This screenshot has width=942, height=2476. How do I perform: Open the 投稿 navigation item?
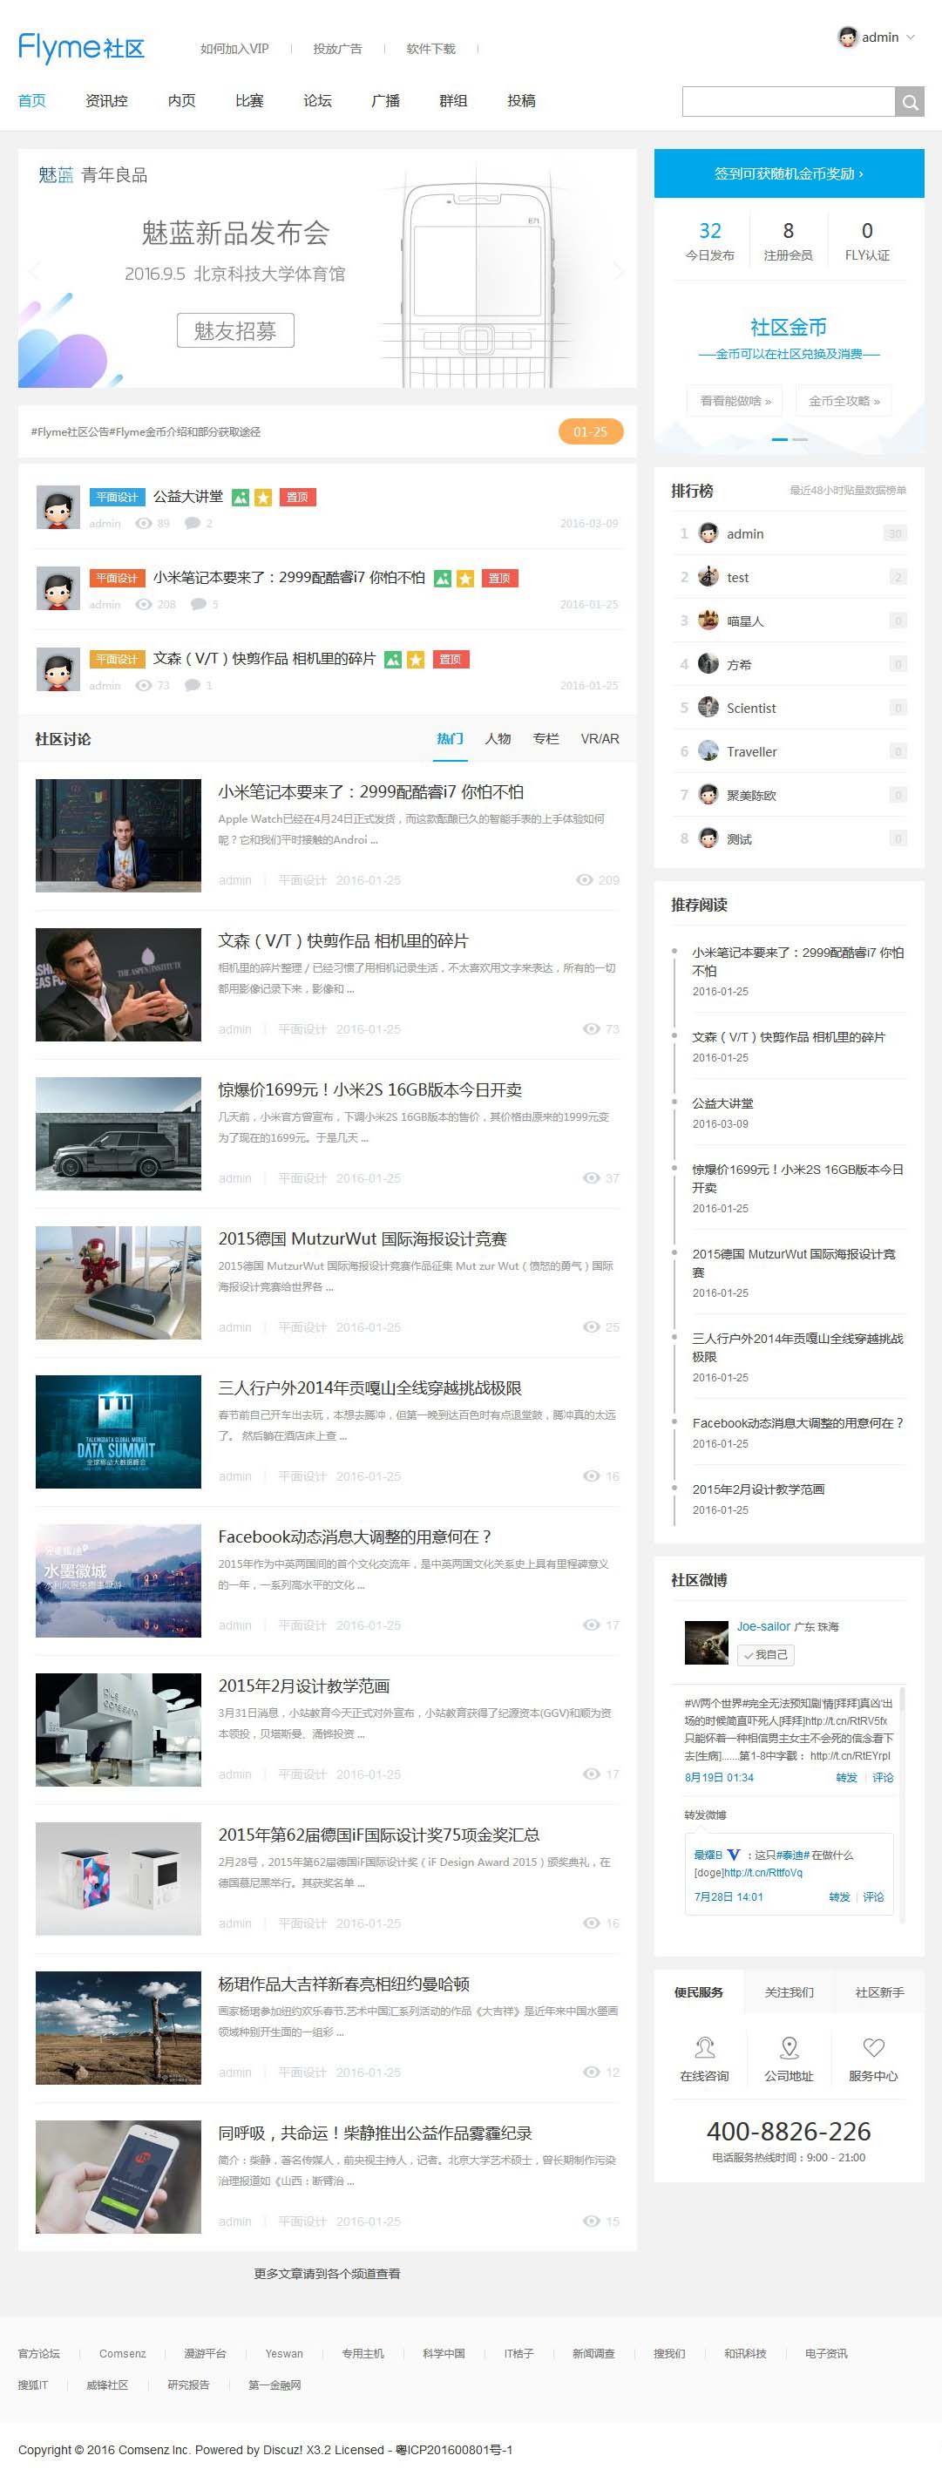click(522, 101)
